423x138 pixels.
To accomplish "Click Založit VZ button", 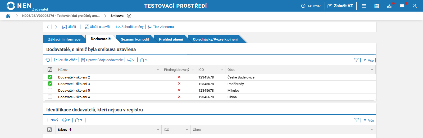I will (x=340, y=6).
